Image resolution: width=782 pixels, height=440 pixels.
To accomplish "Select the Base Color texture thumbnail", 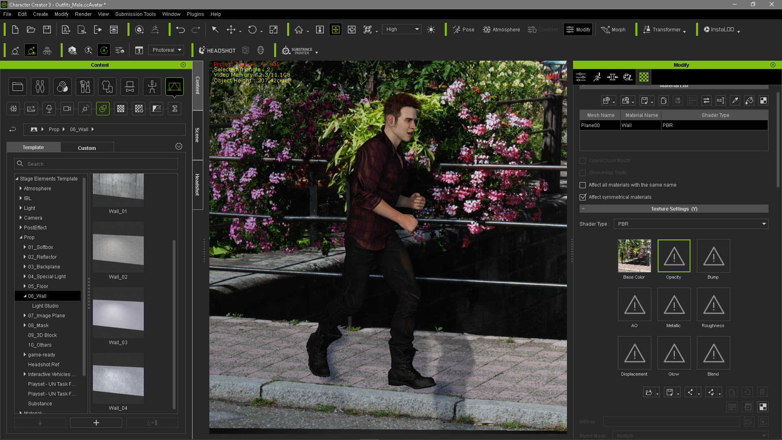I will pos(635,256).
